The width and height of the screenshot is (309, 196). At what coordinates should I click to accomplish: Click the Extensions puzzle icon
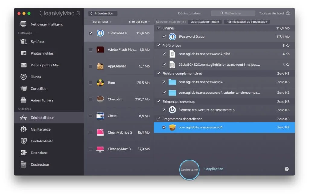23,153
